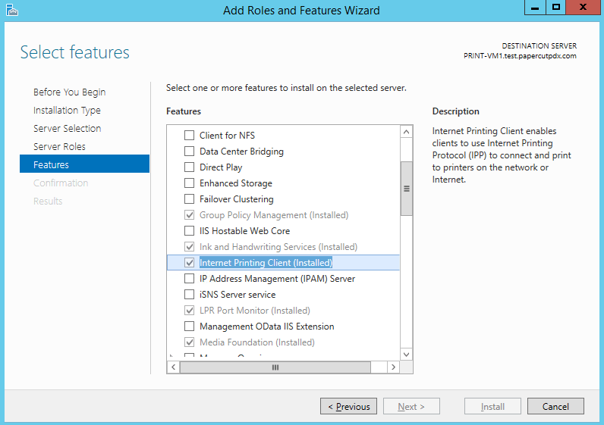
Task: Check the Data Center Bridging checkbox
Action: [x=189, y=152]
